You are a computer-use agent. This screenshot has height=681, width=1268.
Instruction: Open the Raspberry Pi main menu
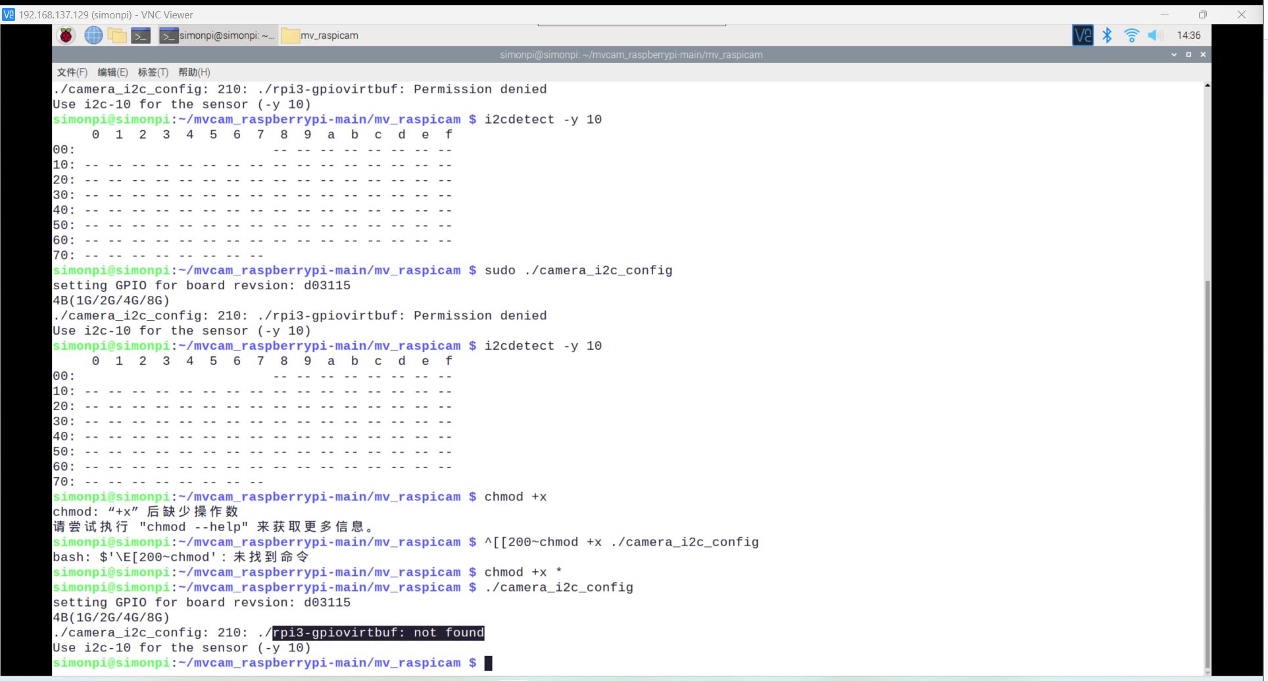[66, 35]
